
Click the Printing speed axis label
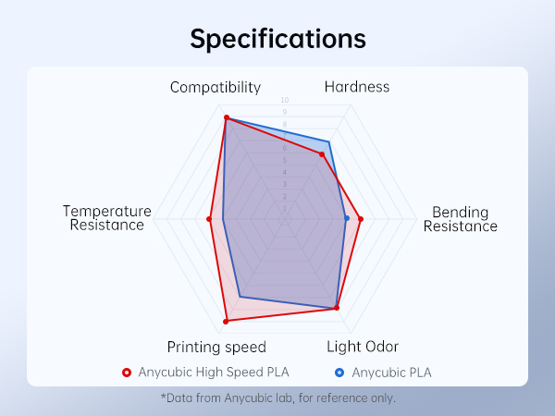point(216,347)
